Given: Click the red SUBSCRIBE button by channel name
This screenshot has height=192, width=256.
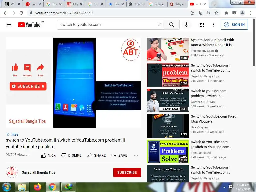Looking at the screenshot, I should pos(127,172).
